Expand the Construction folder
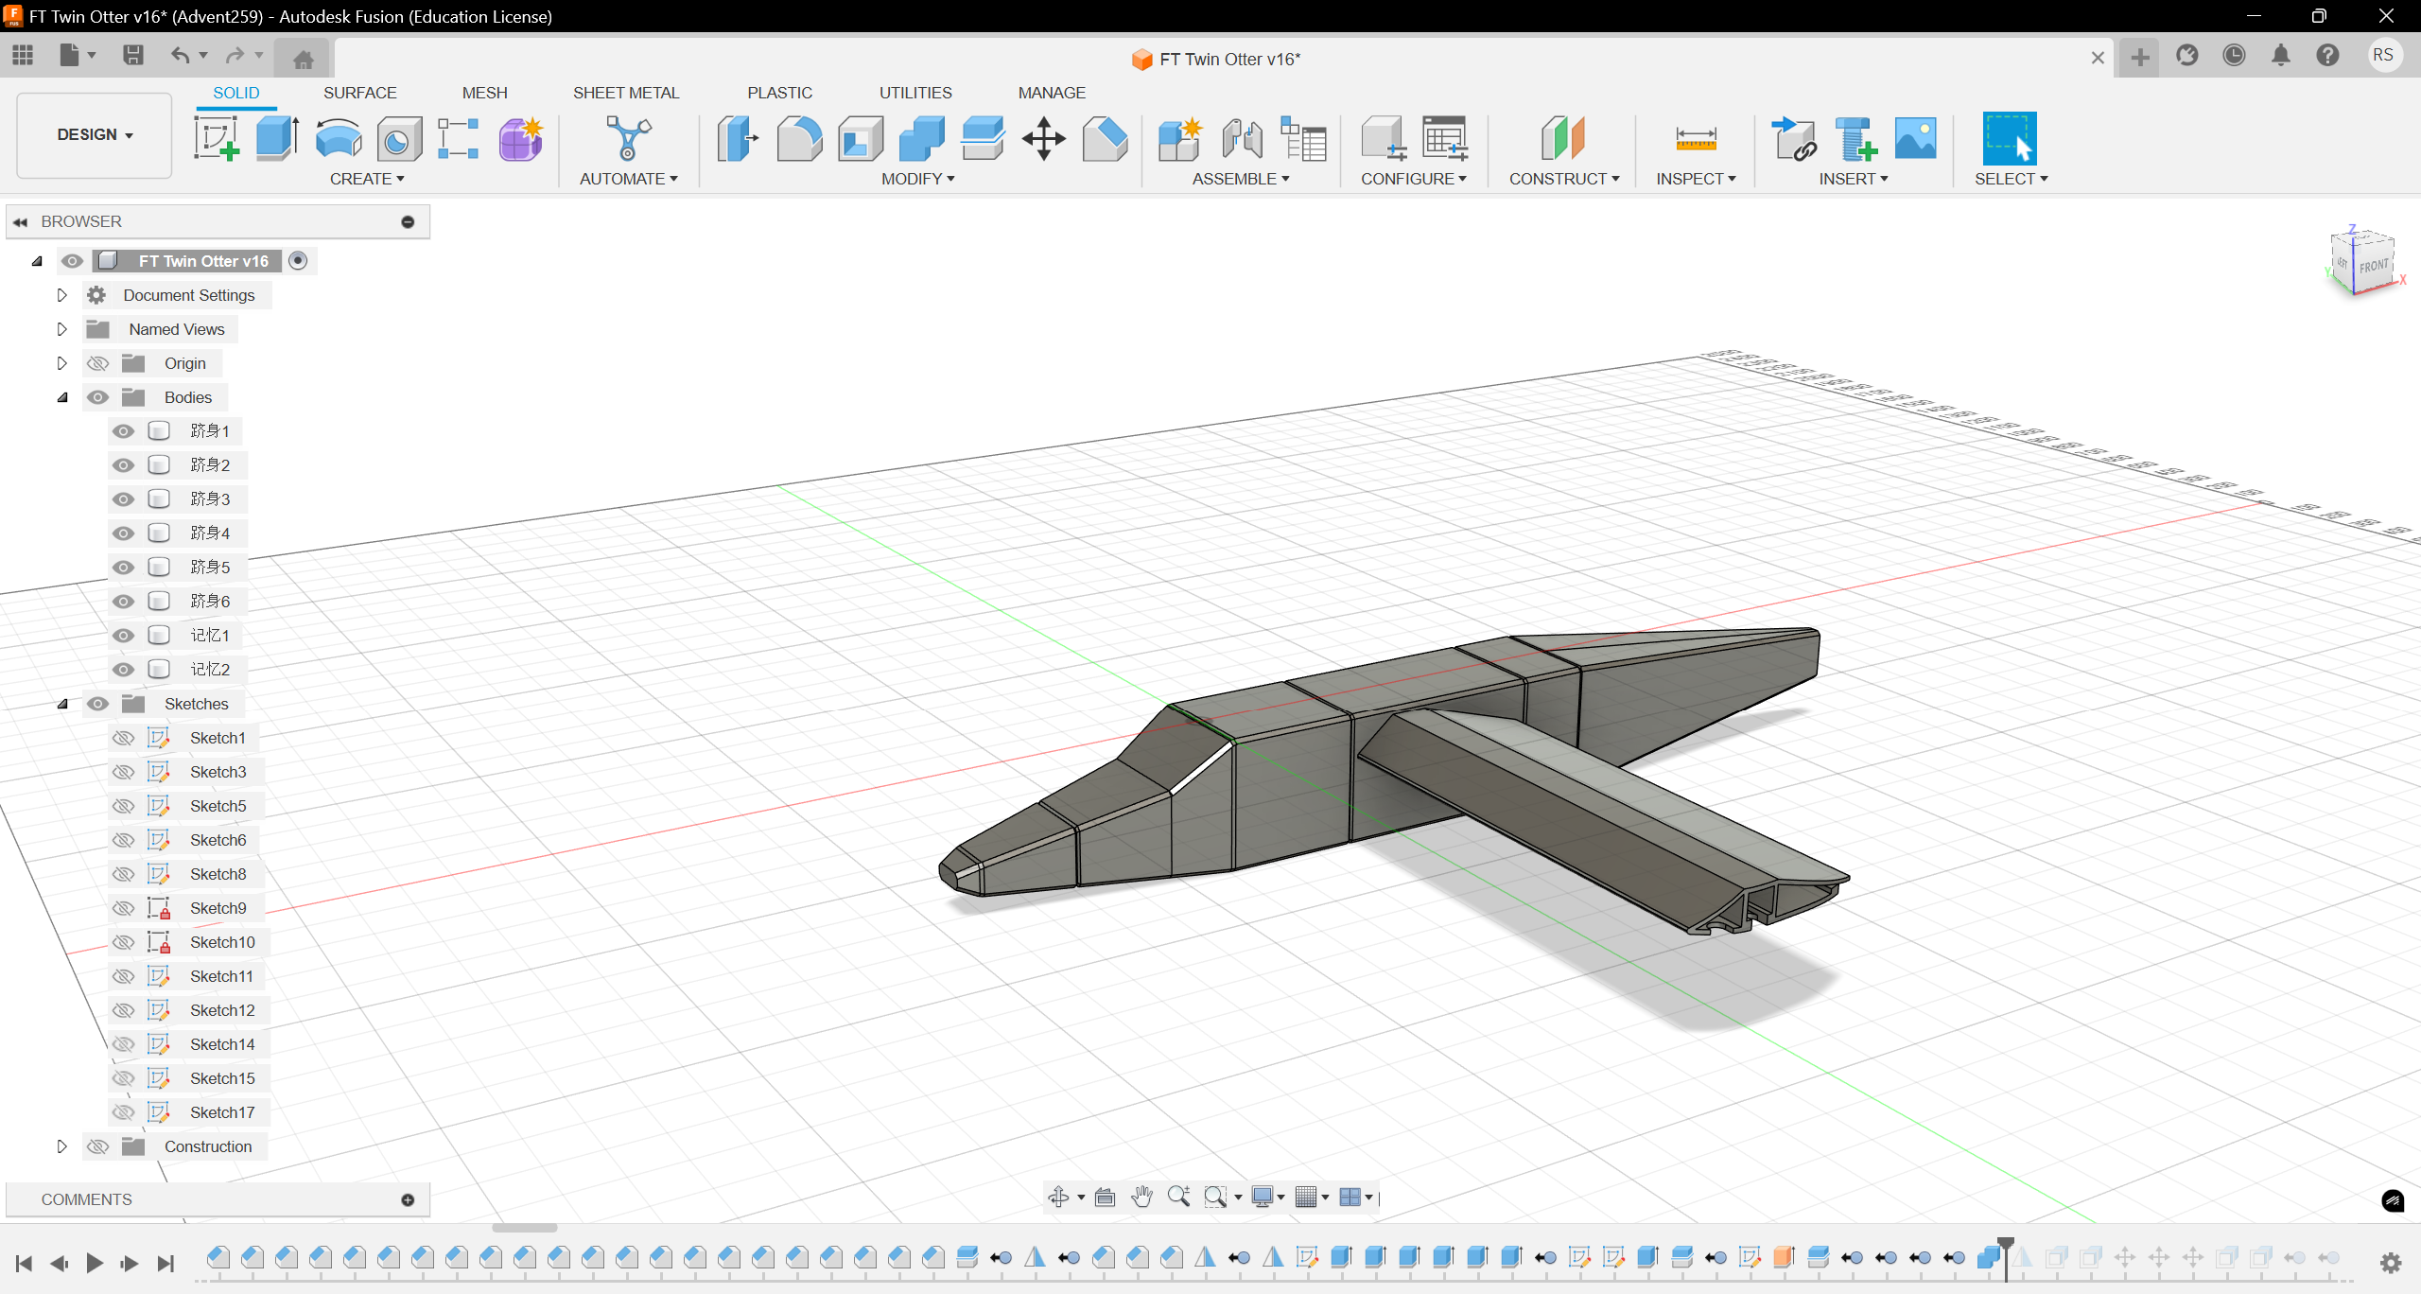 (62, 1146)
